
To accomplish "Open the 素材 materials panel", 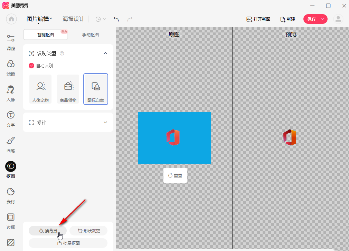I will 11,196.
